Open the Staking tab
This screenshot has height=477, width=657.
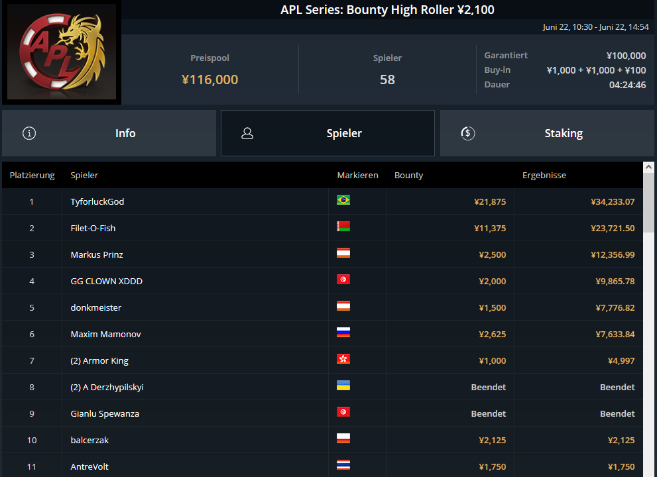[547, 133]
